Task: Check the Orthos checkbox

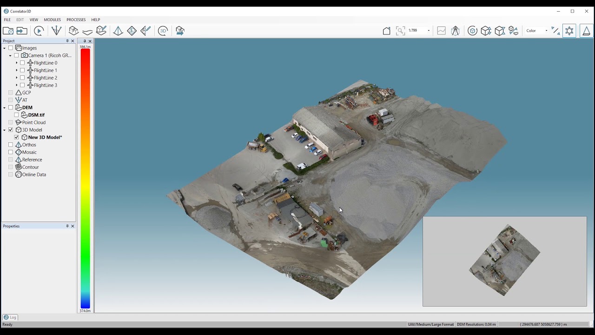Action: tap(11, 145)
